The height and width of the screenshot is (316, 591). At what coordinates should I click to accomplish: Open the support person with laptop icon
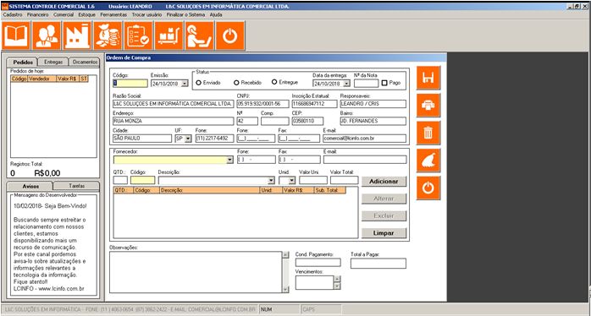click(199, 35)
